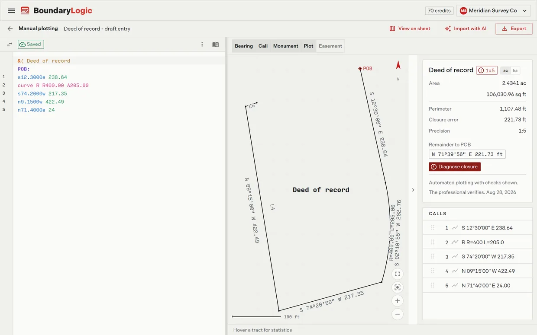Click the north arrow compass indicator
This screenshot has width=537, height=335.
[398, 65]
